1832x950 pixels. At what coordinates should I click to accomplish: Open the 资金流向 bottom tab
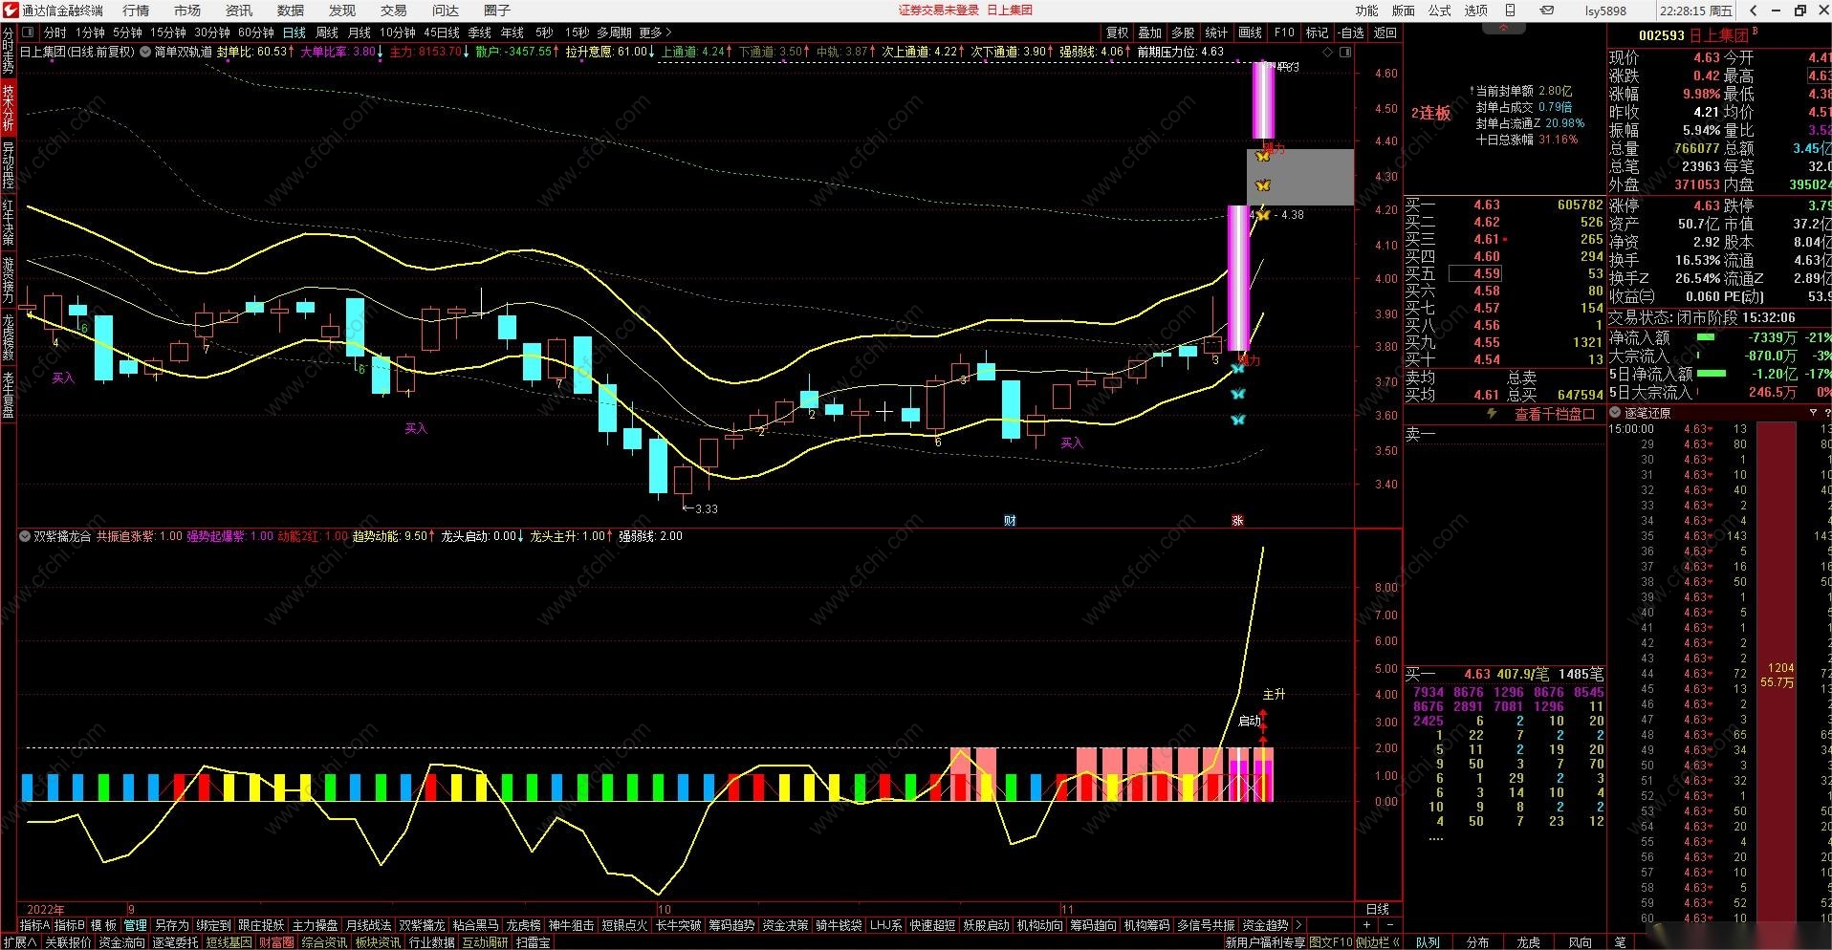121,942
